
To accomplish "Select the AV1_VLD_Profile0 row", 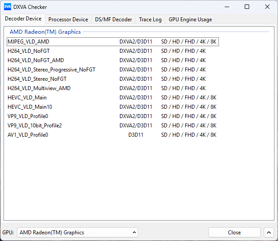I will click(x=113, y=135).
